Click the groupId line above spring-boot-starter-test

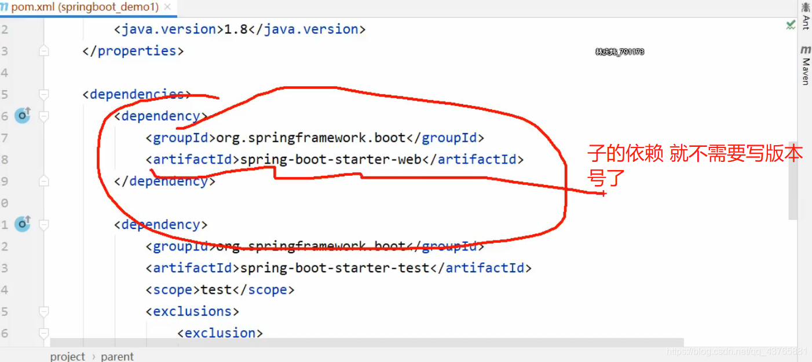(314, 246)
